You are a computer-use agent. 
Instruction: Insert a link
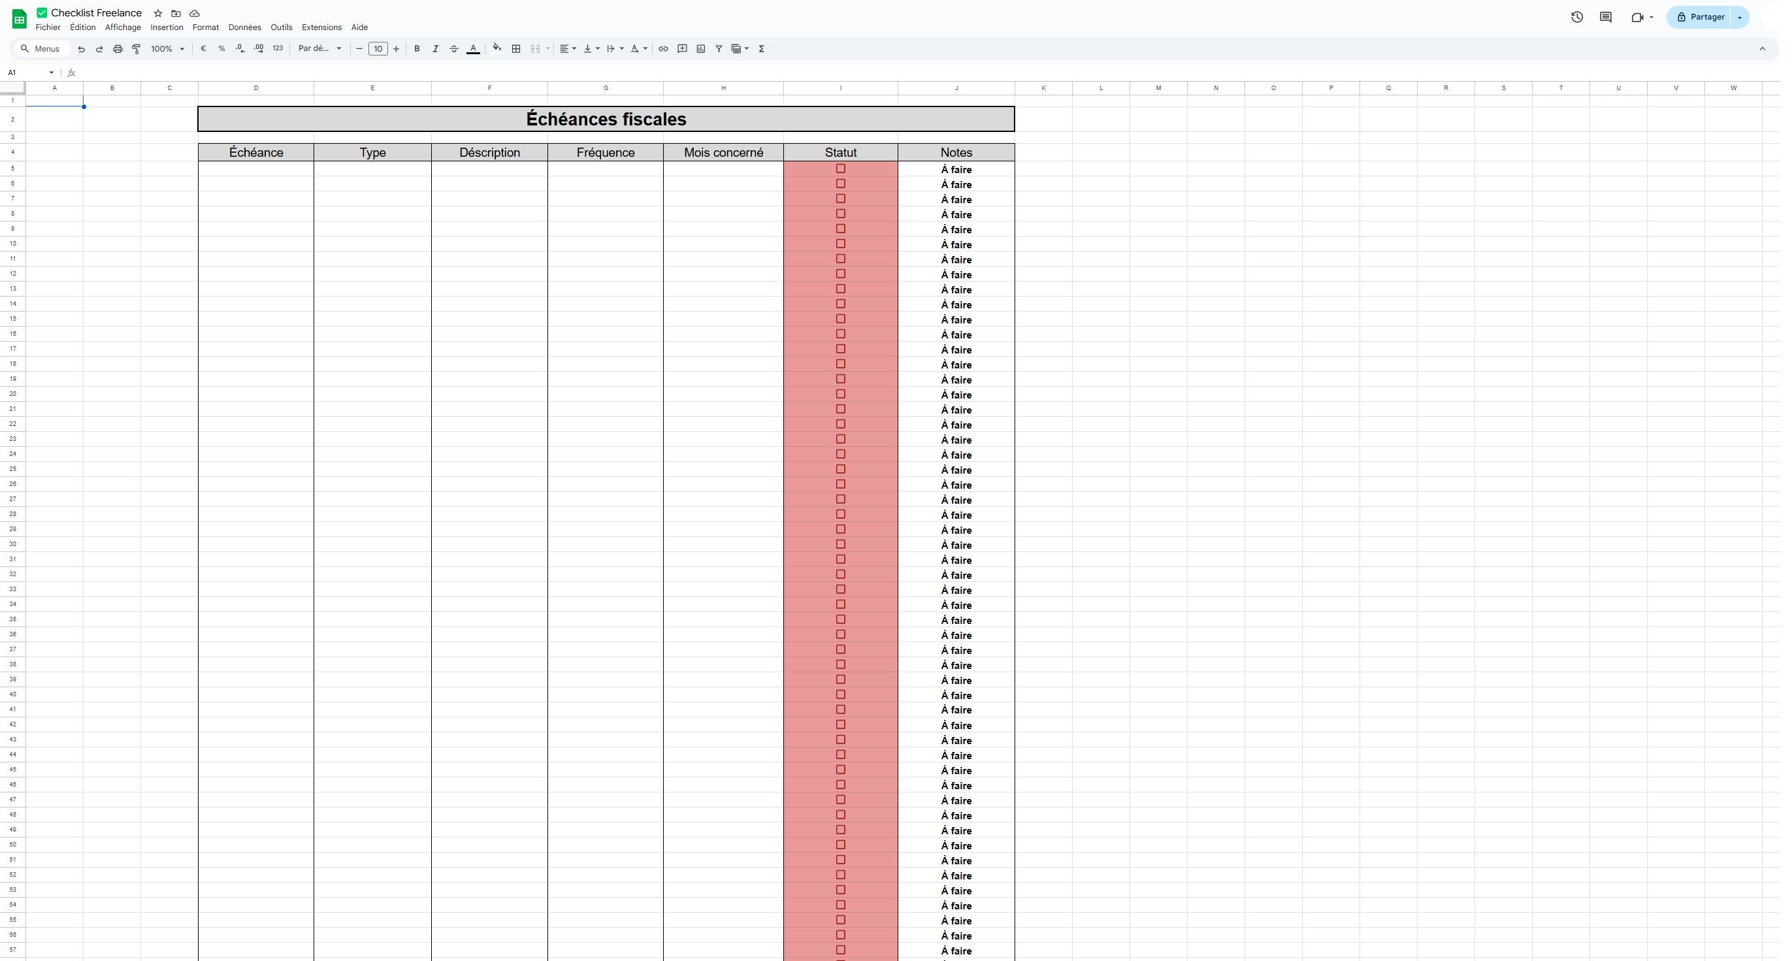[664, 49]
